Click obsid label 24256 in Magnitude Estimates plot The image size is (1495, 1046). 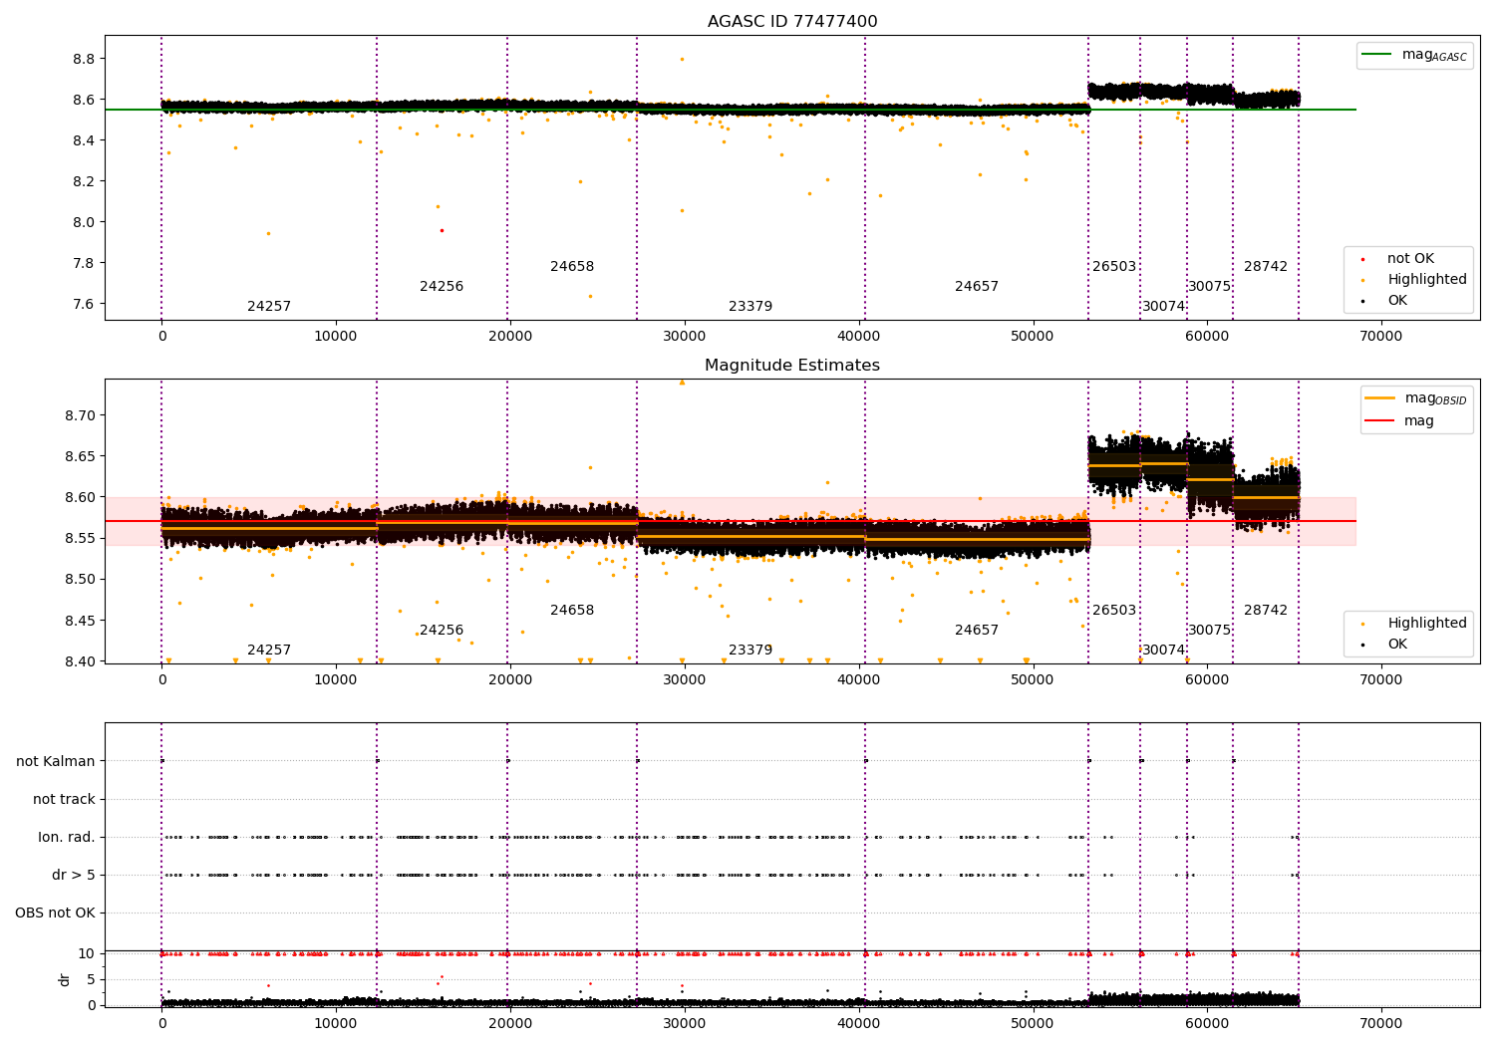pos(442,631)
